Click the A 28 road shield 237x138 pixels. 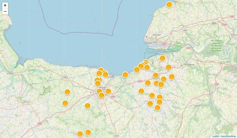tap(216, 84)
